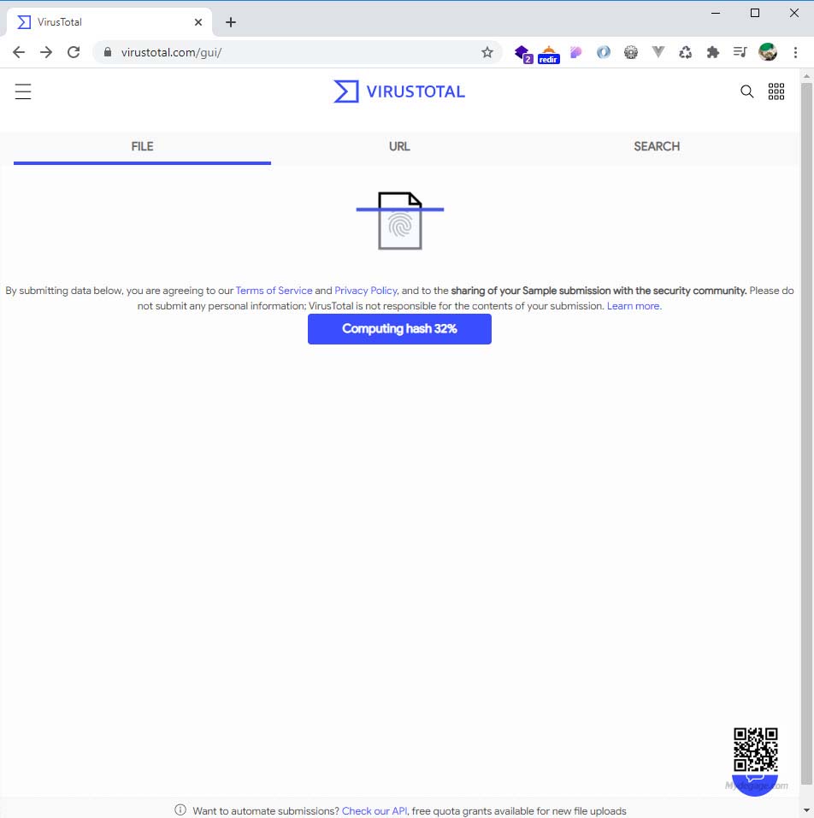The image size is (814, 818).
Task: Click the Computing hash 32% button
Action: click(x=399, y=329)
